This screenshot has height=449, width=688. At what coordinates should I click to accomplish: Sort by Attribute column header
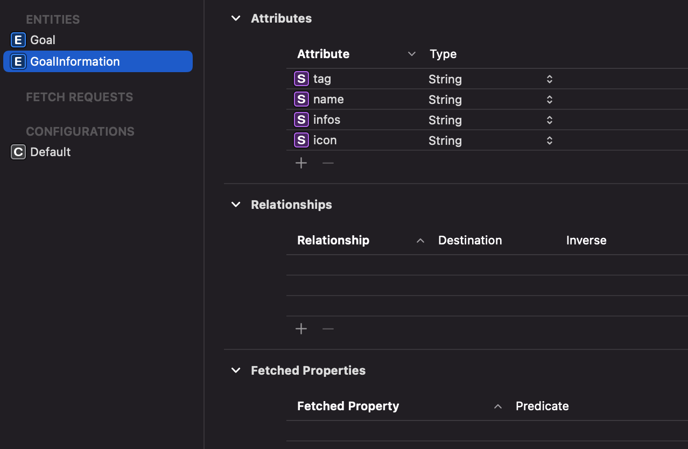324,54
